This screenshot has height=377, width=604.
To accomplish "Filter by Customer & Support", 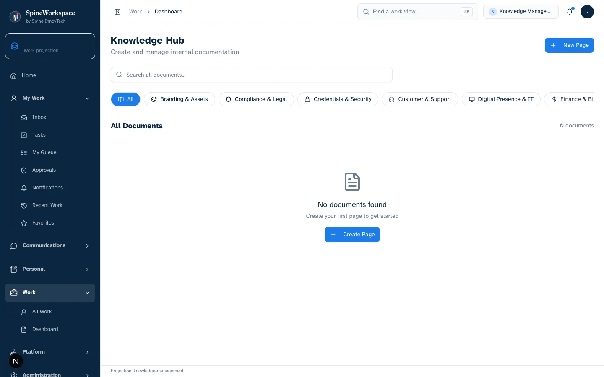I will click(x=420, y=99).
